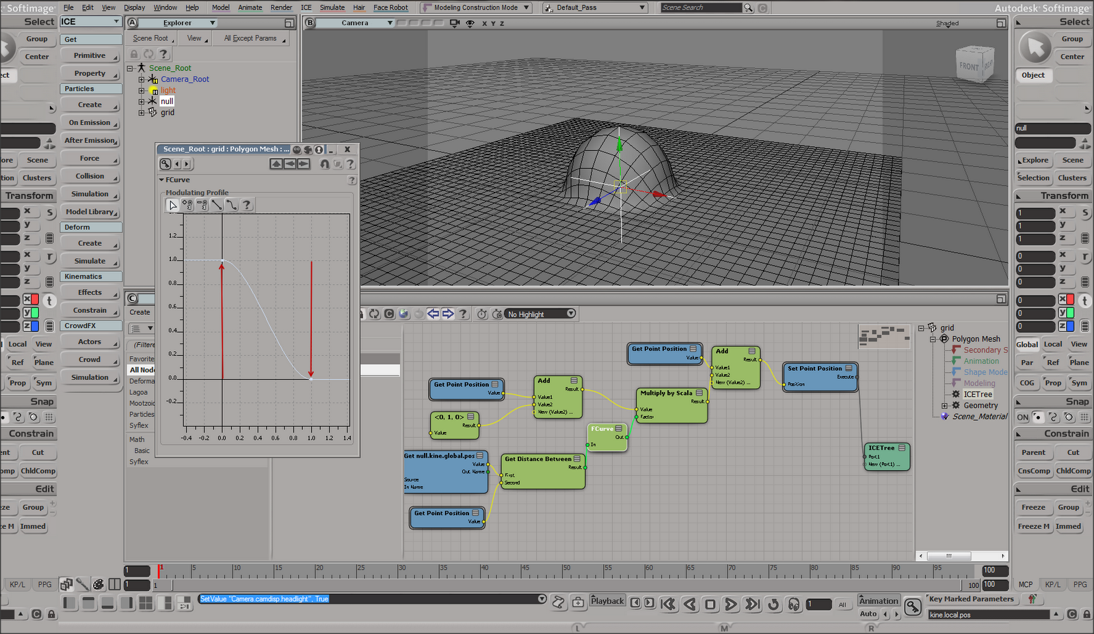
Task: Click the camera icon in the viewport header
Action: pyautogui.click(x=455, y=23)
